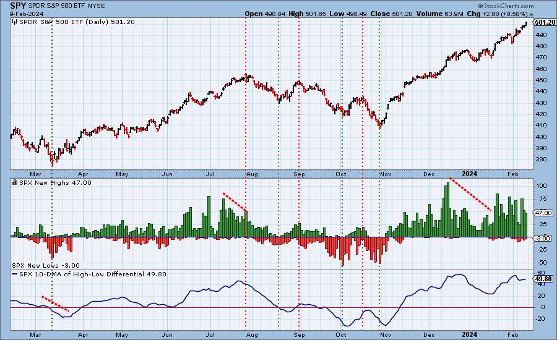Click the Chg +2.88 (+0.58%) value
The image size is (557, 340).
coord(497,14)
